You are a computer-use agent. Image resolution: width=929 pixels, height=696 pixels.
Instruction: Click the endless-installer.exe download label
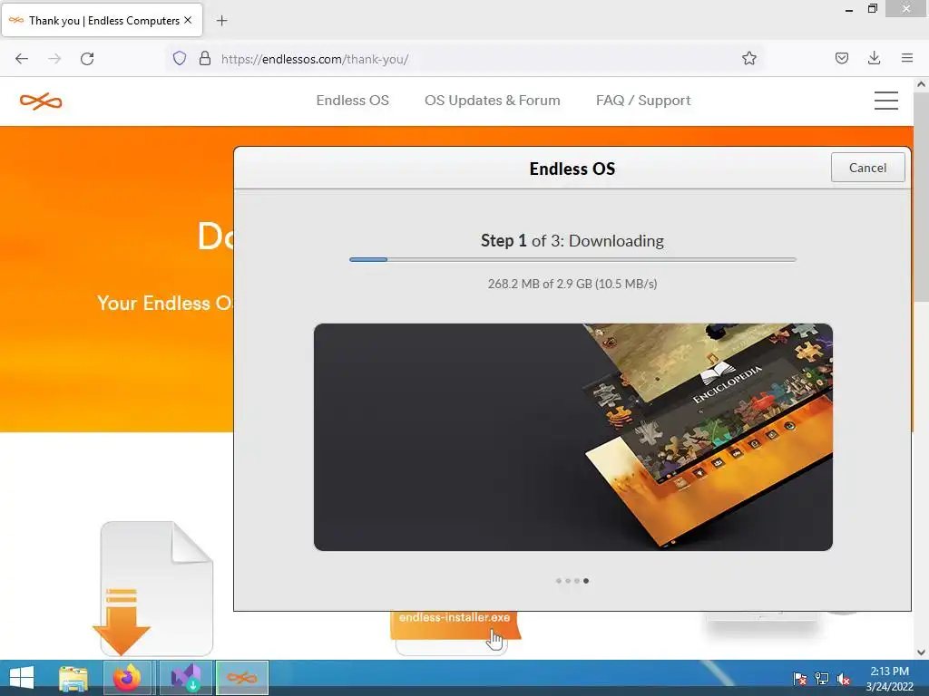455,618
